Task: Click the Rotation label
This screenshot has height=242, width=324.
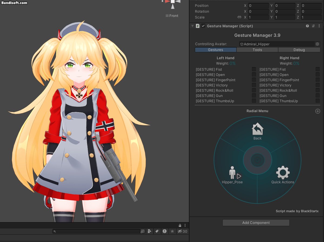Action: (202, 11)
